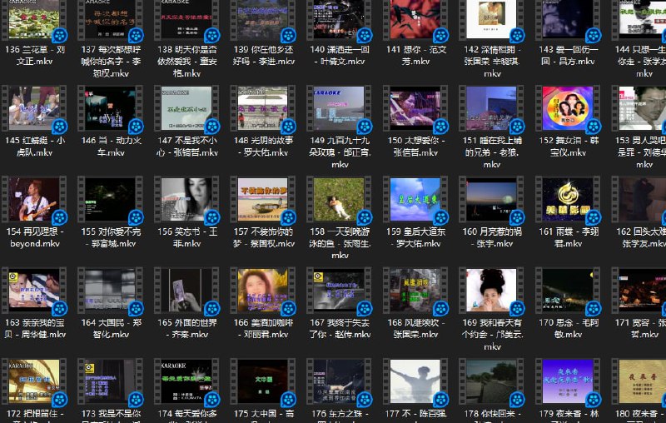Select file name '159 皇后大道东 - 罗大佑.mkv'

(x=415, y=238)
